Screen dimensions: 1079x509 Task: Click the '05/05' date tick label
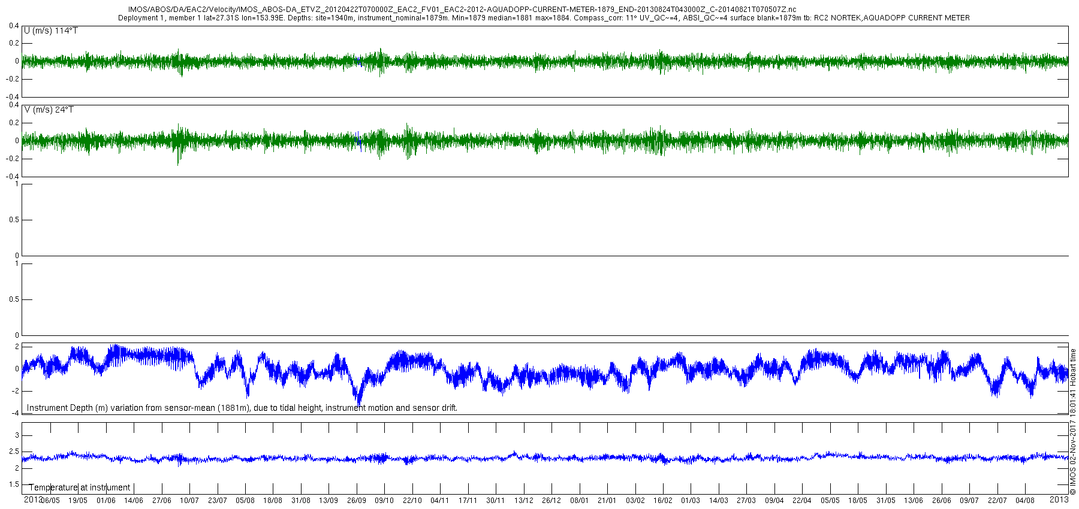[x=830, y=501]
